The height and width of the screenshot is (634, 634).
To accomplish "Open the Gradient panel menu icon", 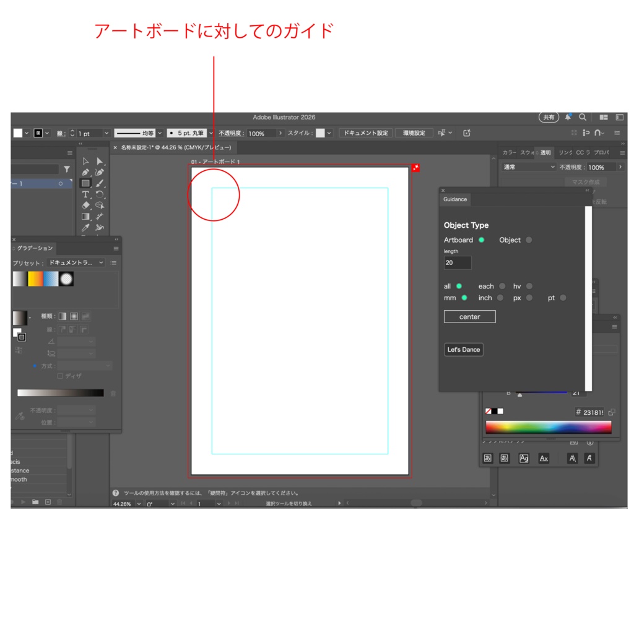I will [116, 249].
